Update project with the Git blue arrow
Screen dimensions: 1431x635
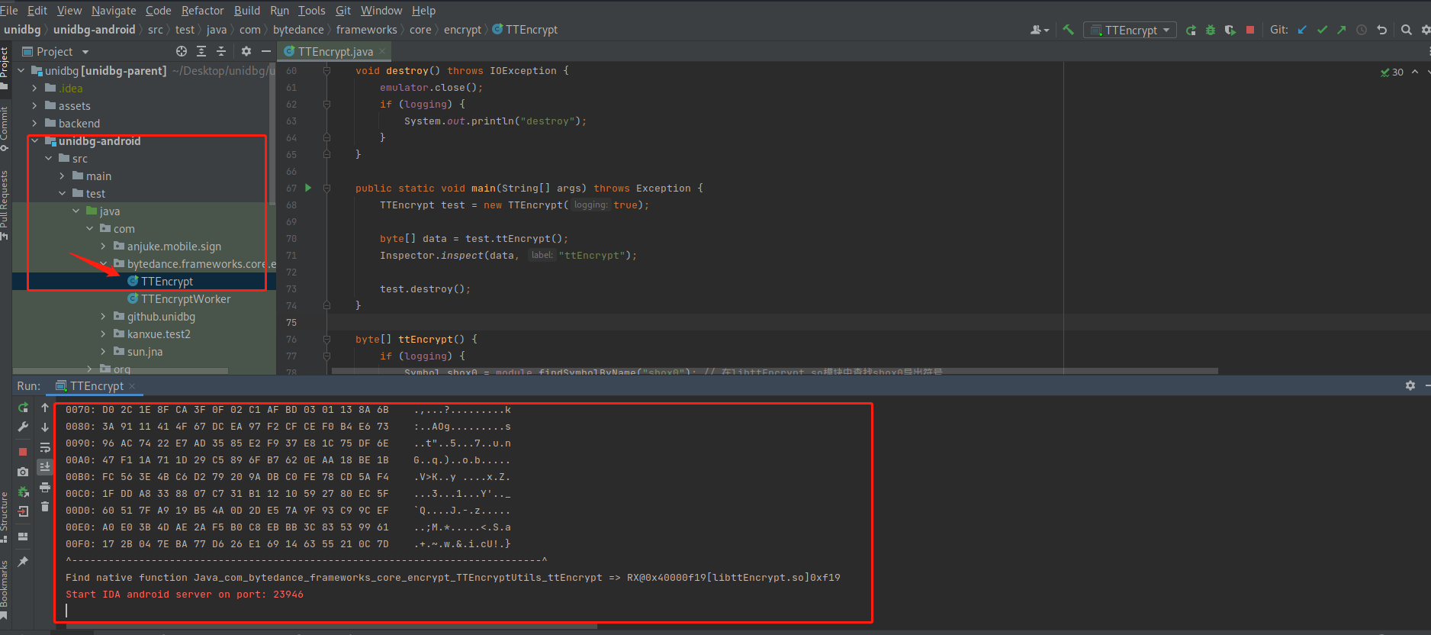coord(1302,30)
